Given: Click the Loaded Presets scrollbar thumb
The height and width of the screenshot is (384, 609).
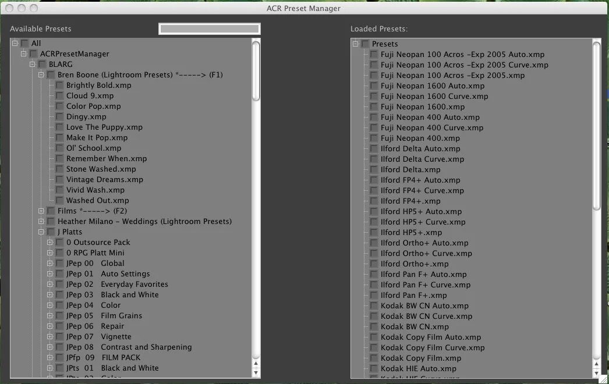Looking at the screenshot, I should 597,126.
